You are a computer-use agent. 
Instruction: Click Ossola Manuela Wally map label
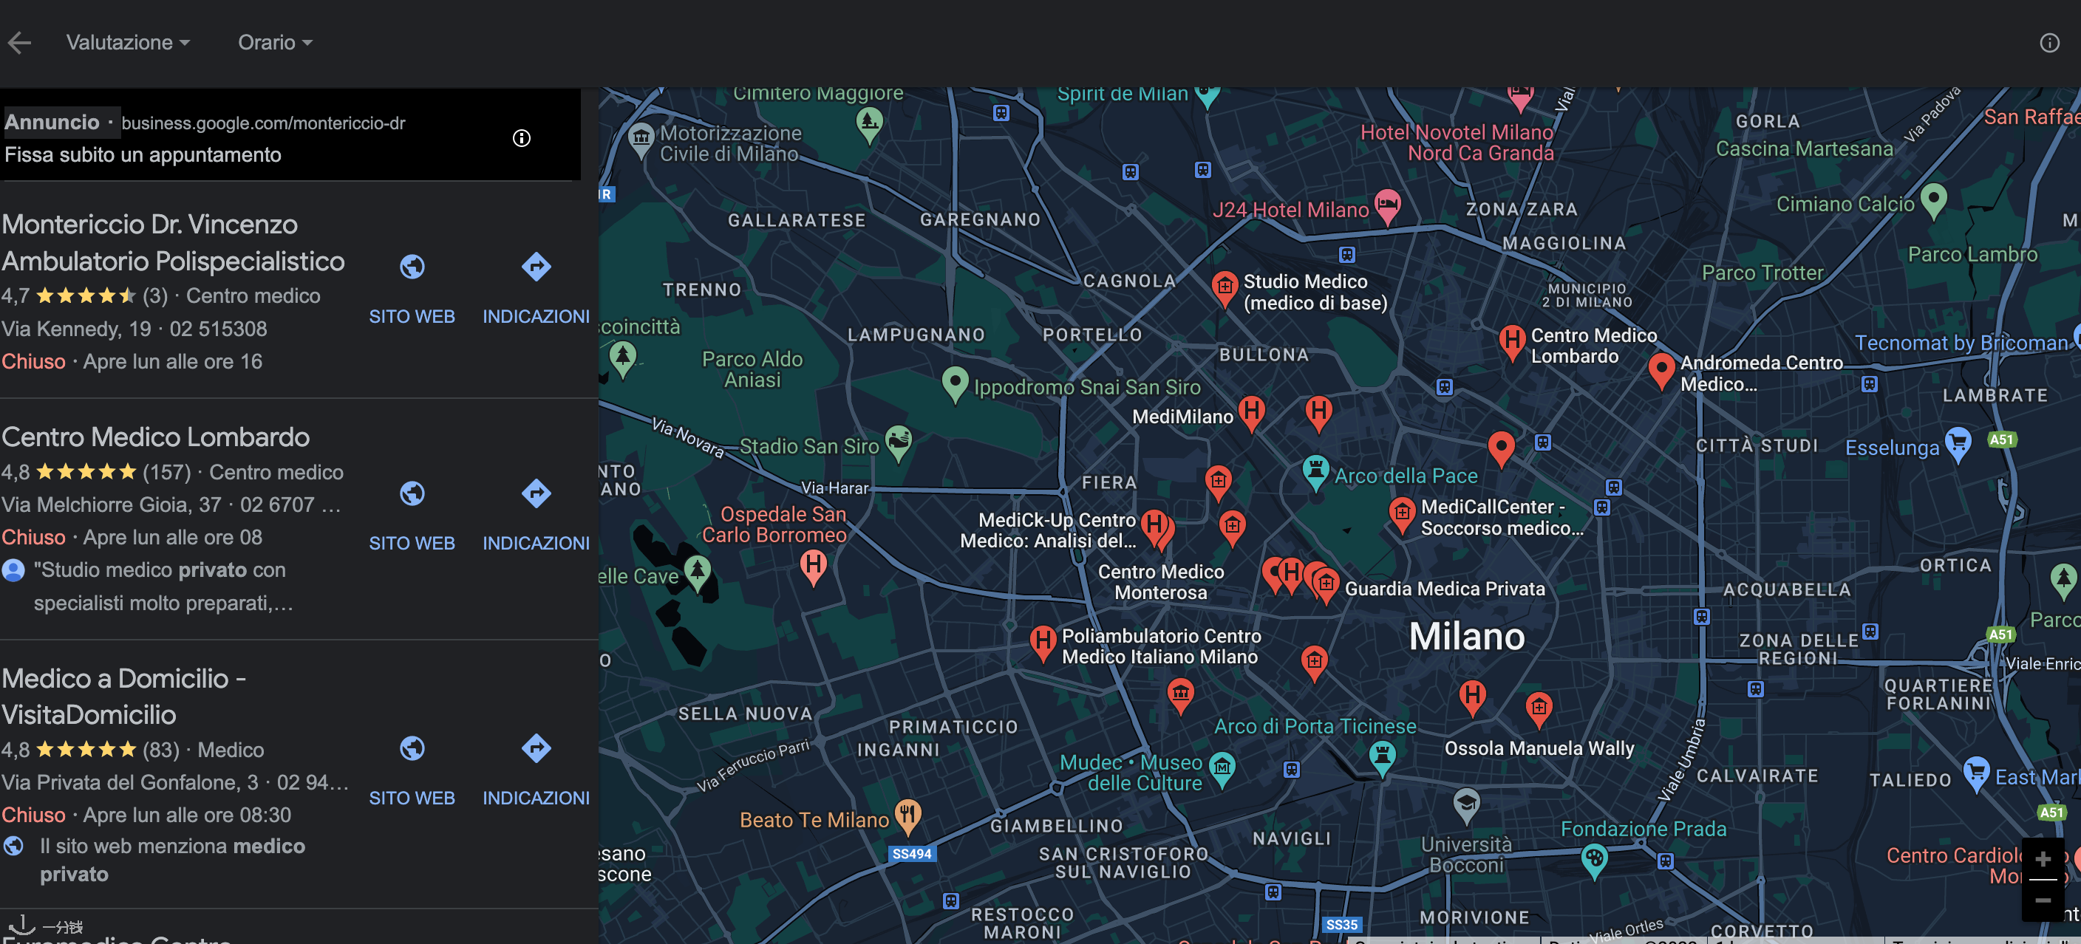point(1539,748)
